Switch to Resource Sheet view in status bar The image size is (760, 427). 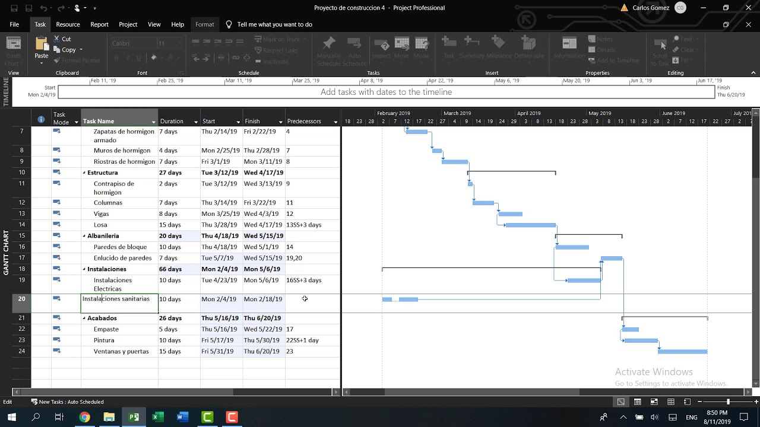pyautogui.click(x=670, y=401)
